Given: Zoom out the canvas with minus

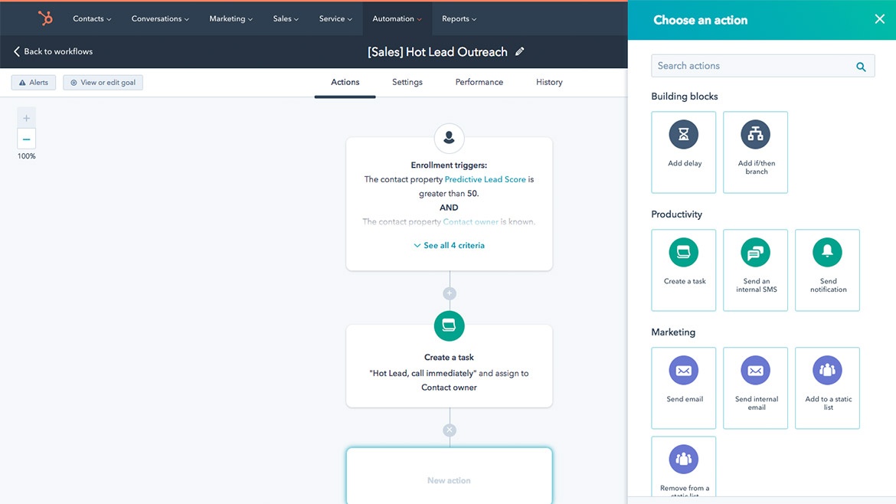Looking at the screenshot, I should coord(27,139).
